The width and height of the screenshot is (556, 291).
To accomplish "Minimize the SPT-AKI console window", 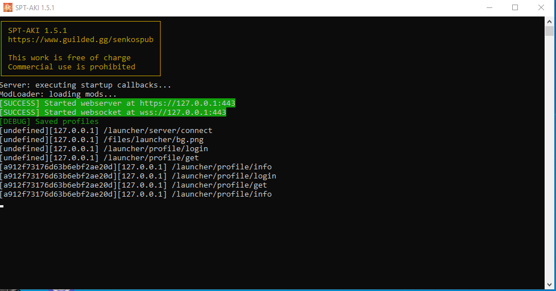I will click(489, 7).
